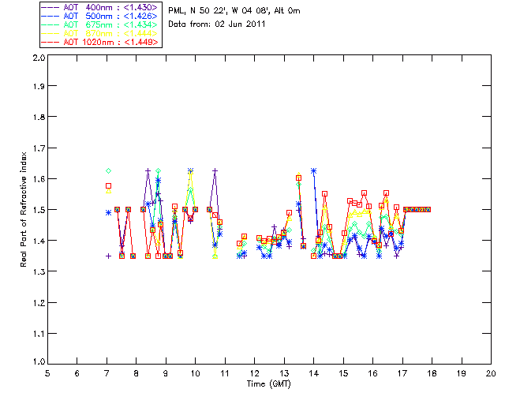Click the 'Real Part of Refractive index' axis label
505x404 pixels.
click(24, 209)
